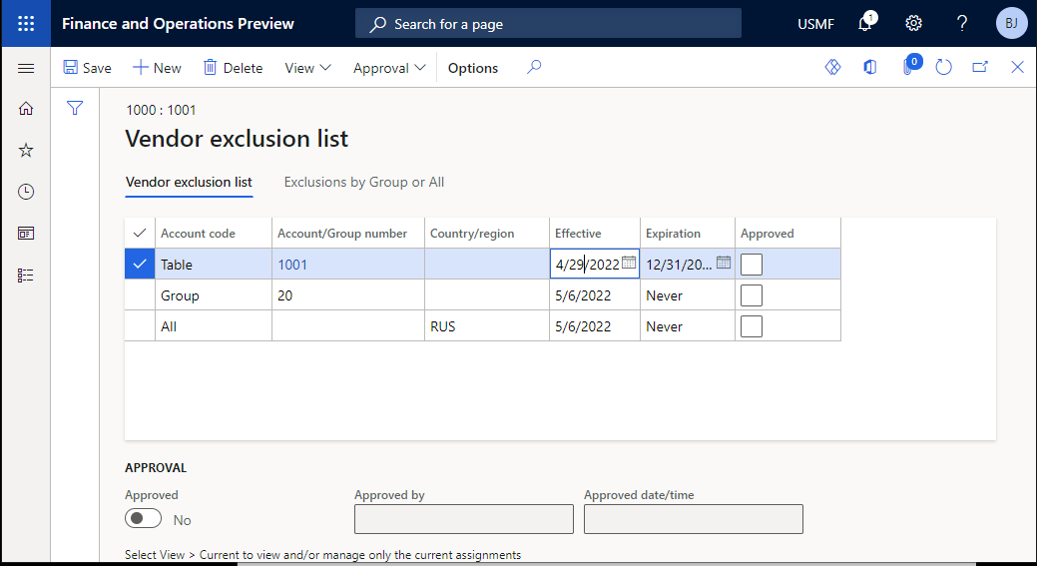1037x566 pixels.
Task: Open the filter pane funnel icon
Action: click(75, 108)
